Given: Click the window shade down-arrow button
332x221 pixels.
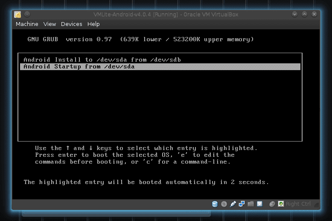Looking at the screenshot, I should (294, 14).
